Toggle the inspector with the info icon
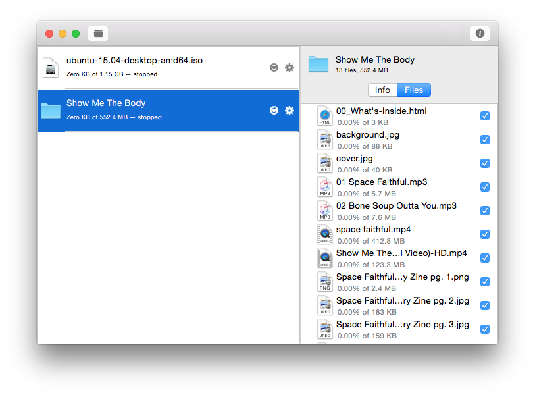 (480, 34)
